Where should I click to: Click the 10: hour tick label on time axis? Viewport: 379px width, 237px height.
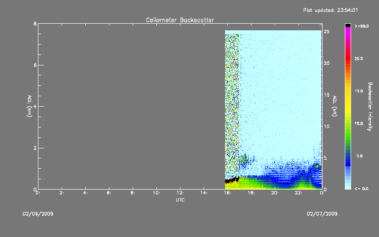coord(156,193)
